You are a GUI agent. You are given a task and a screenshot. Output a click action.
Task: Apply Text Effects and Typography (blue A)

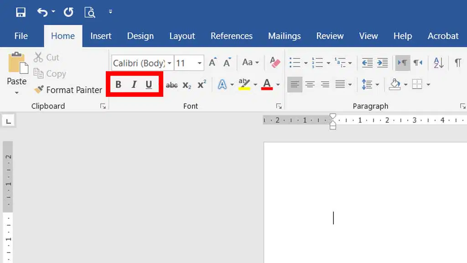222,84
